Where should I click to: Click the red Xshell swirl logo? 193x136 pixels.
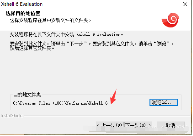(170, 20)
